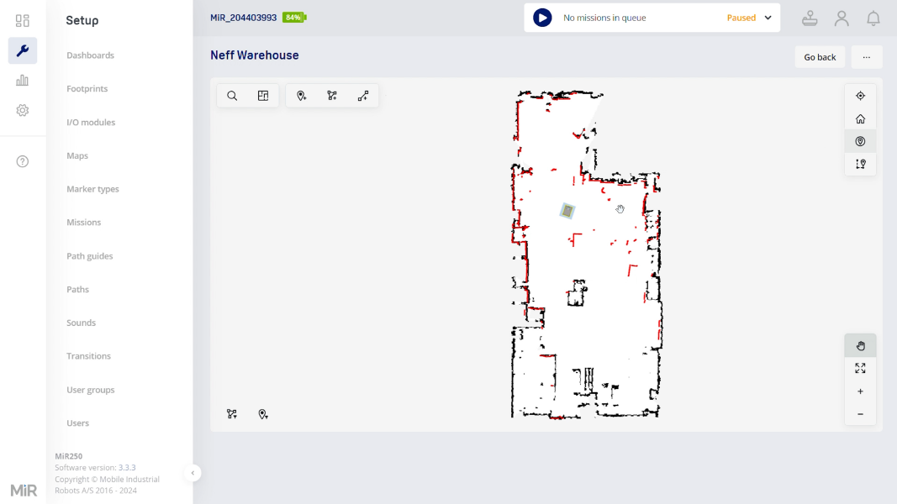The width and height of the screenshot is (897, 504).
Task: Click the locate robot crosshair icon
Action: coord(860,95)
